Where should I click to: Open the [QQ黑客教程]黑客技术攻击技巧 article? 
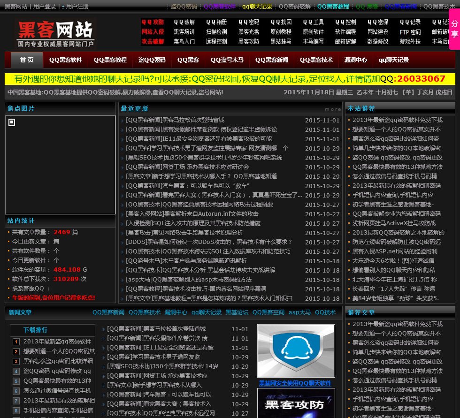[x=196, y=289]
